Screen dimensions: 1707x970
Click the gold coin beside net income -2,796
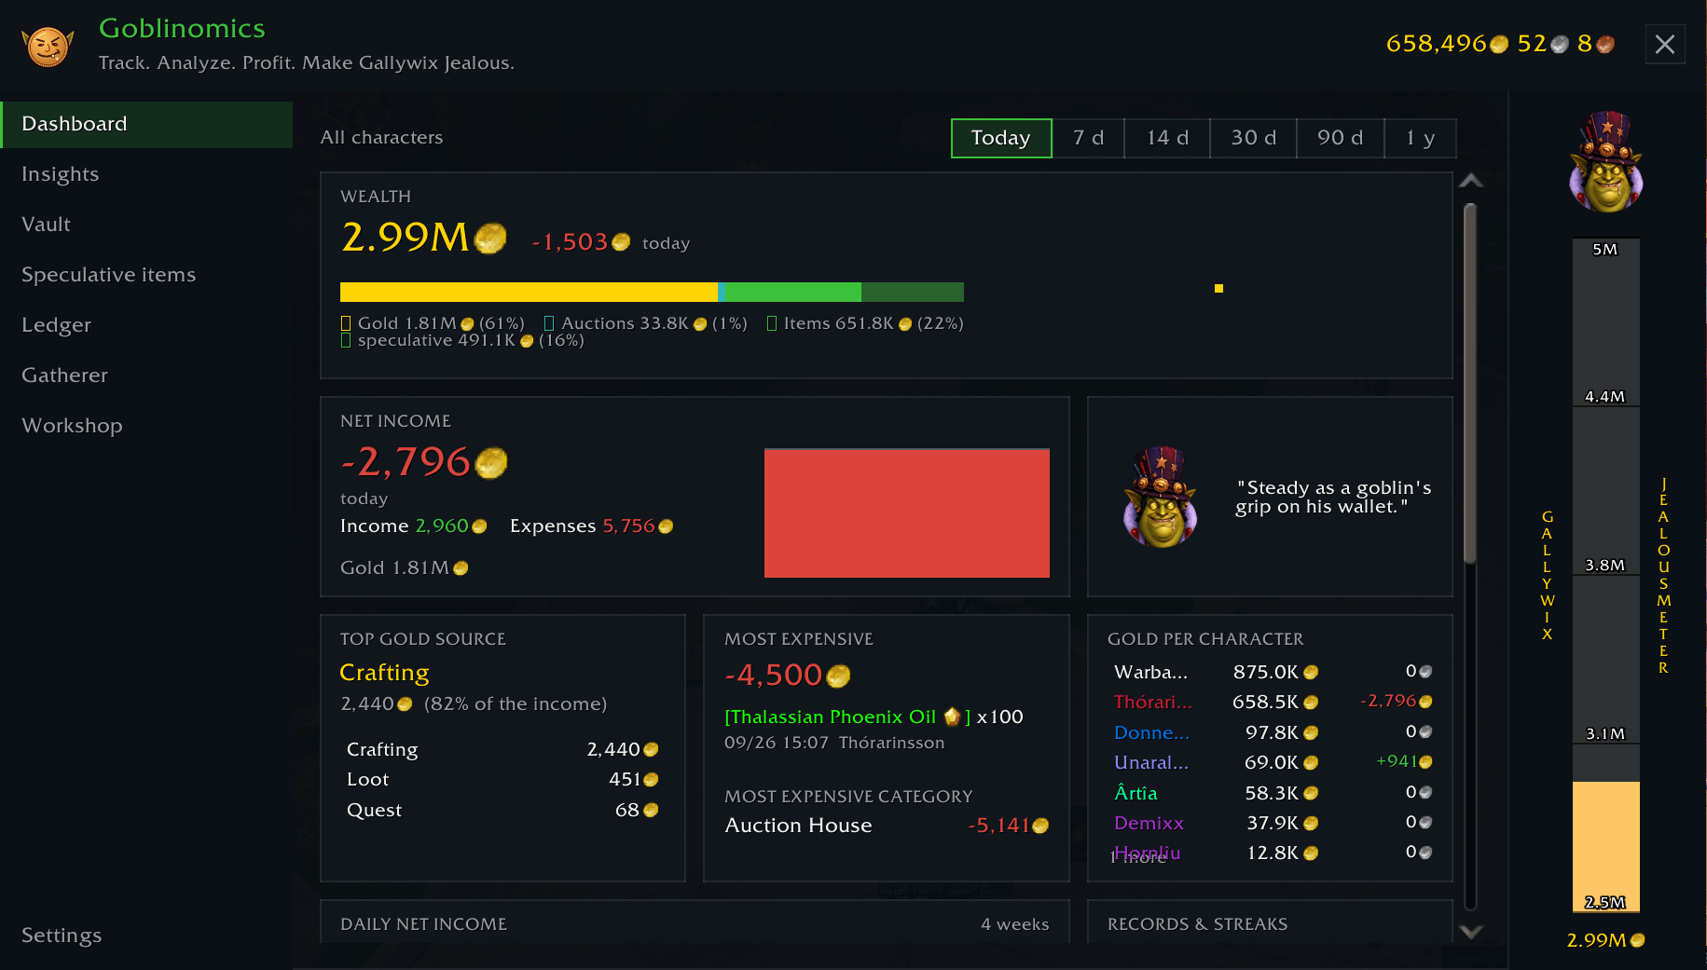click(491, 462)
